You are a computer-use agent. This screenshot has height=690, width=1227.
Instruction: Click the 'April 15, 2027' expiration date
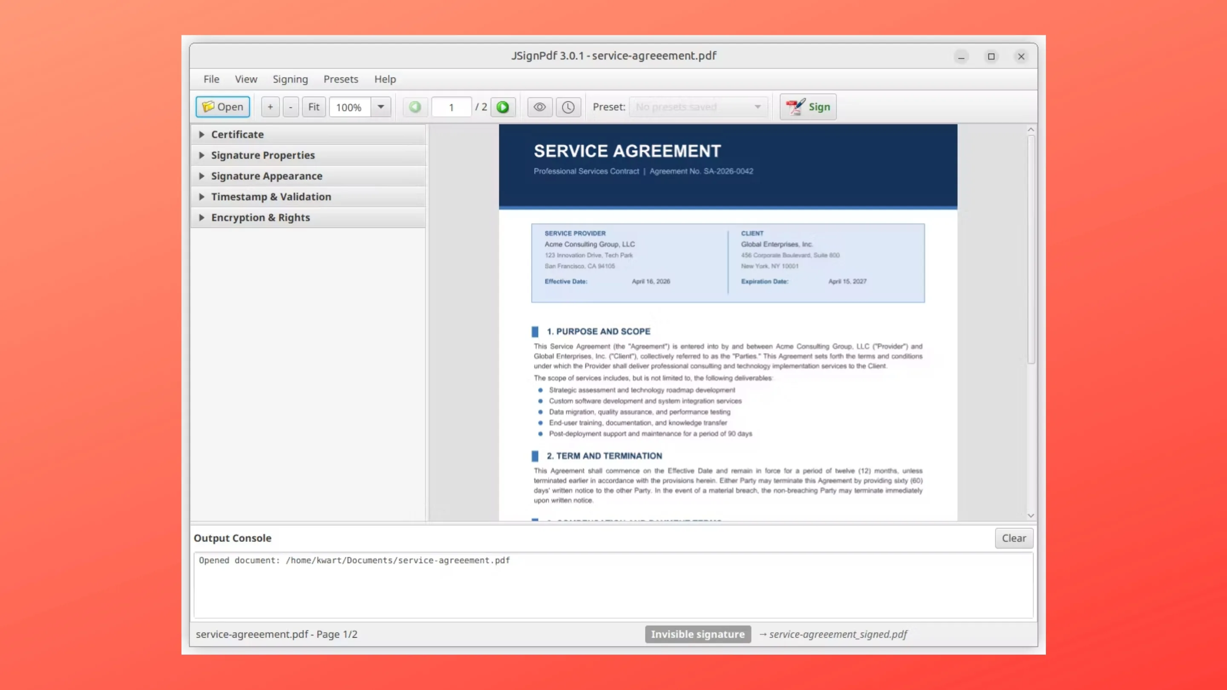pos(847,282)
